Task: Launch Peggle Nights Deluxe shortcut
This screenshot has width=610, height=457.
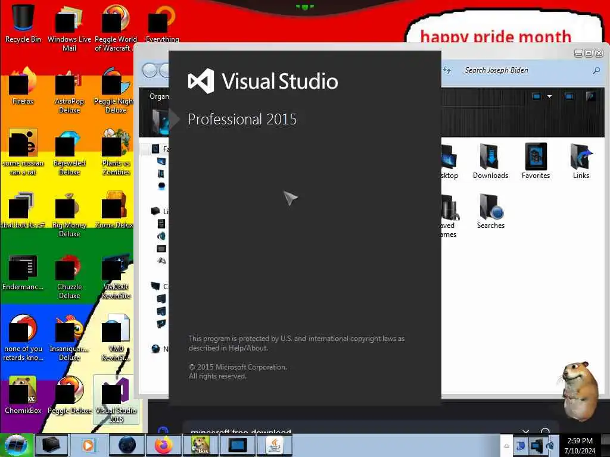Action: pyautogui.click(x=115, y=90)
